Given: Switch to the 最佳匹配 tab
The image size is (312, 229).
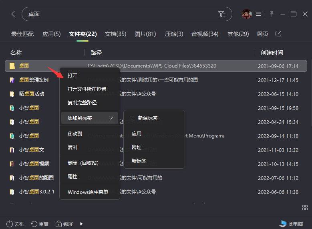Looking at the screenshot, I should (x=22, y=34).
